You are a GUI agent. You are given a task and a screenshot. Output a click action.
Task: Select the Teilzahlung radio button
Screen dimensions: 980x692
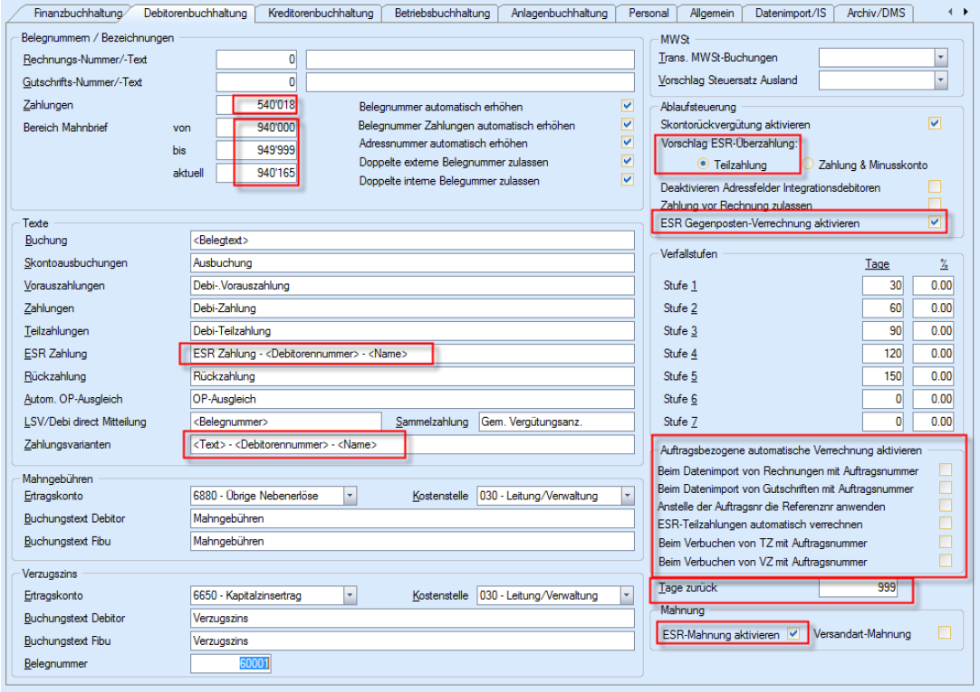click(x=702, y=166)
